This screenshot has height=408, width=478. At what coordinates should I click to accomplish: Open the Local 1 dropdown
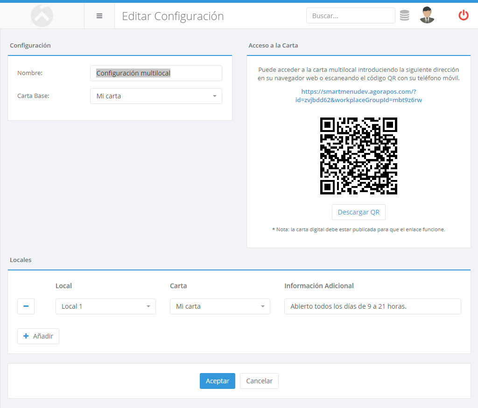point(105,306)
